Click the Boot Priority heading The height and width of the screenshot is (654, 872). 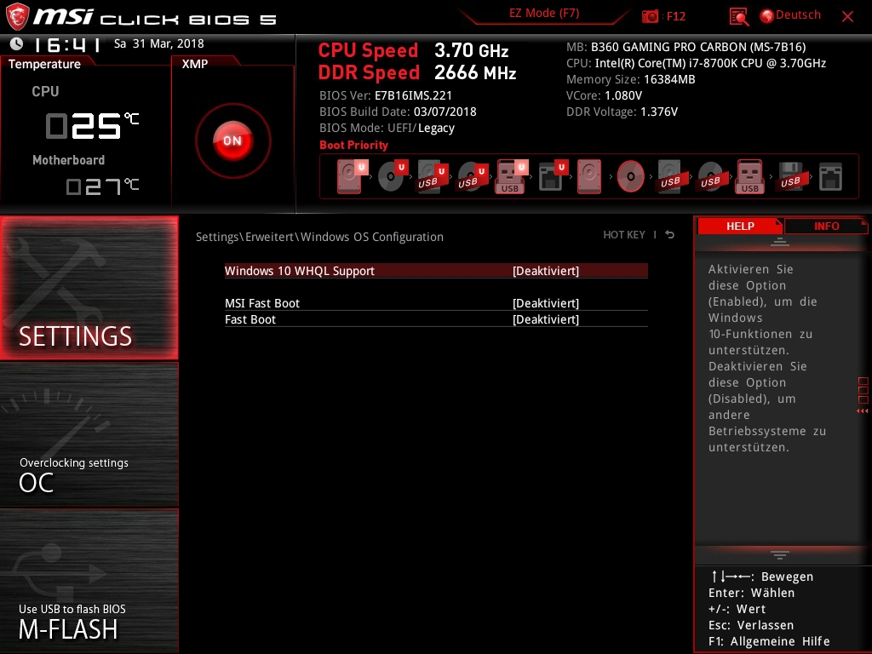pyautogui.click(x=353, y=145)
